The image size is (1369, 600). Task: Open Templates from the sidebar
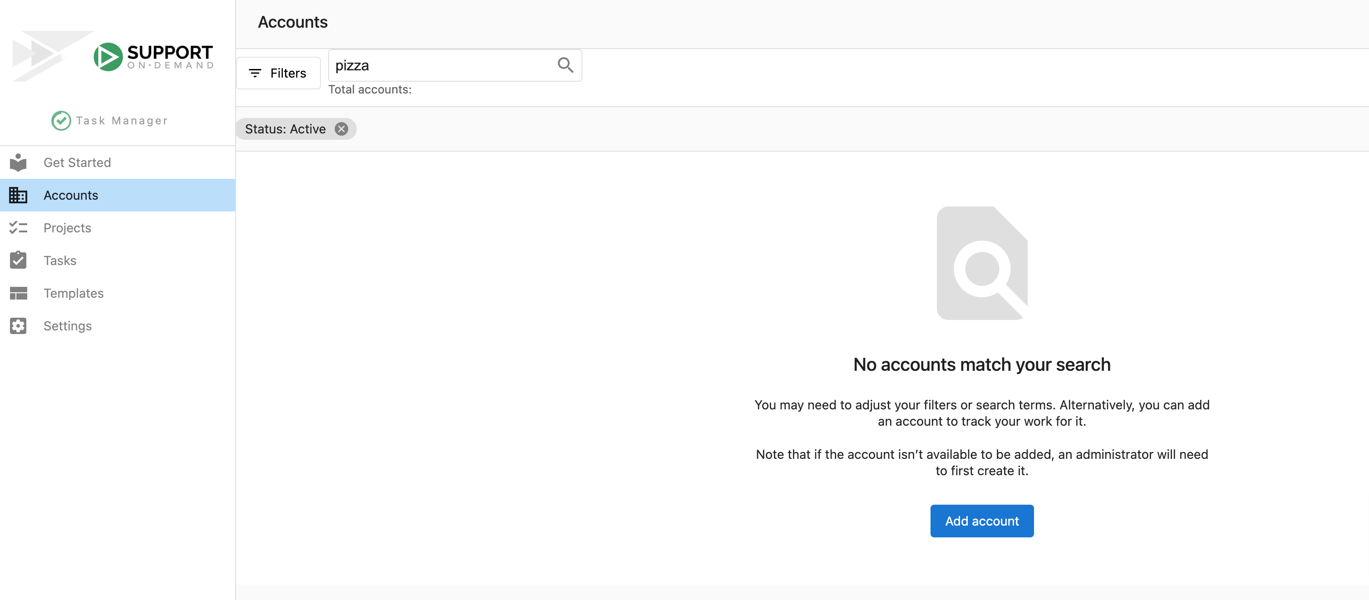118,293
